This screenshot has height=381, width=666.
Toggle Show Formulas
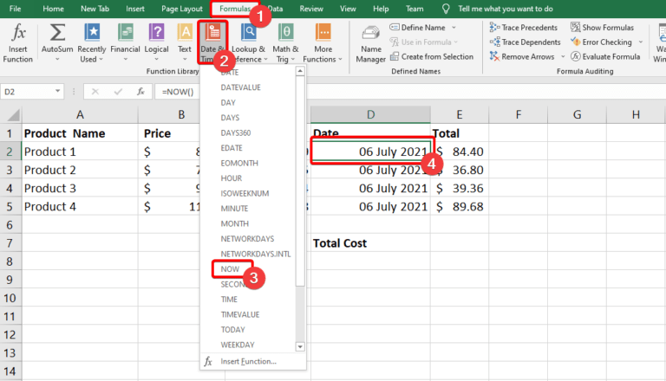pos(603,28)
